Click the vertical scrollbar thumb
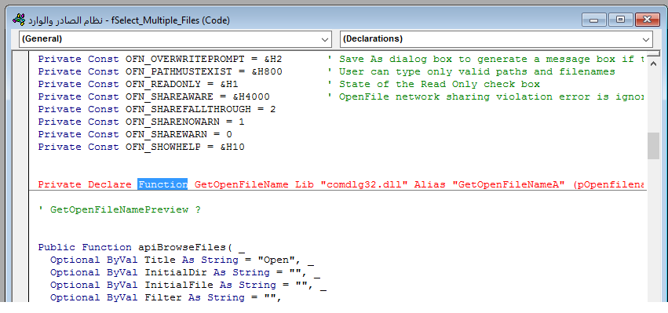668x313 pixels. point(653,146)
